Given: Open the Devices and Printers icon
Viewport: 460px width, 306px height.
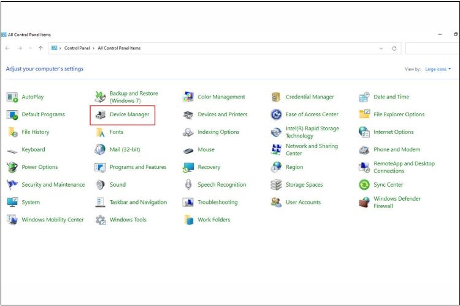Looking at the screenshot, I should 188,115.
